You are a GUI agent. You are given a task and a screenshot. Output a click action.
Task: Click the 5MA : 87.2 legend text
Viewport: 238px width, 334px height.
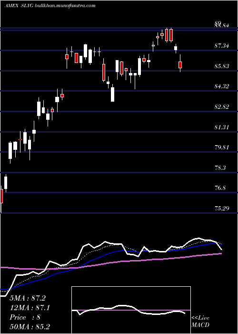point(28,298)
